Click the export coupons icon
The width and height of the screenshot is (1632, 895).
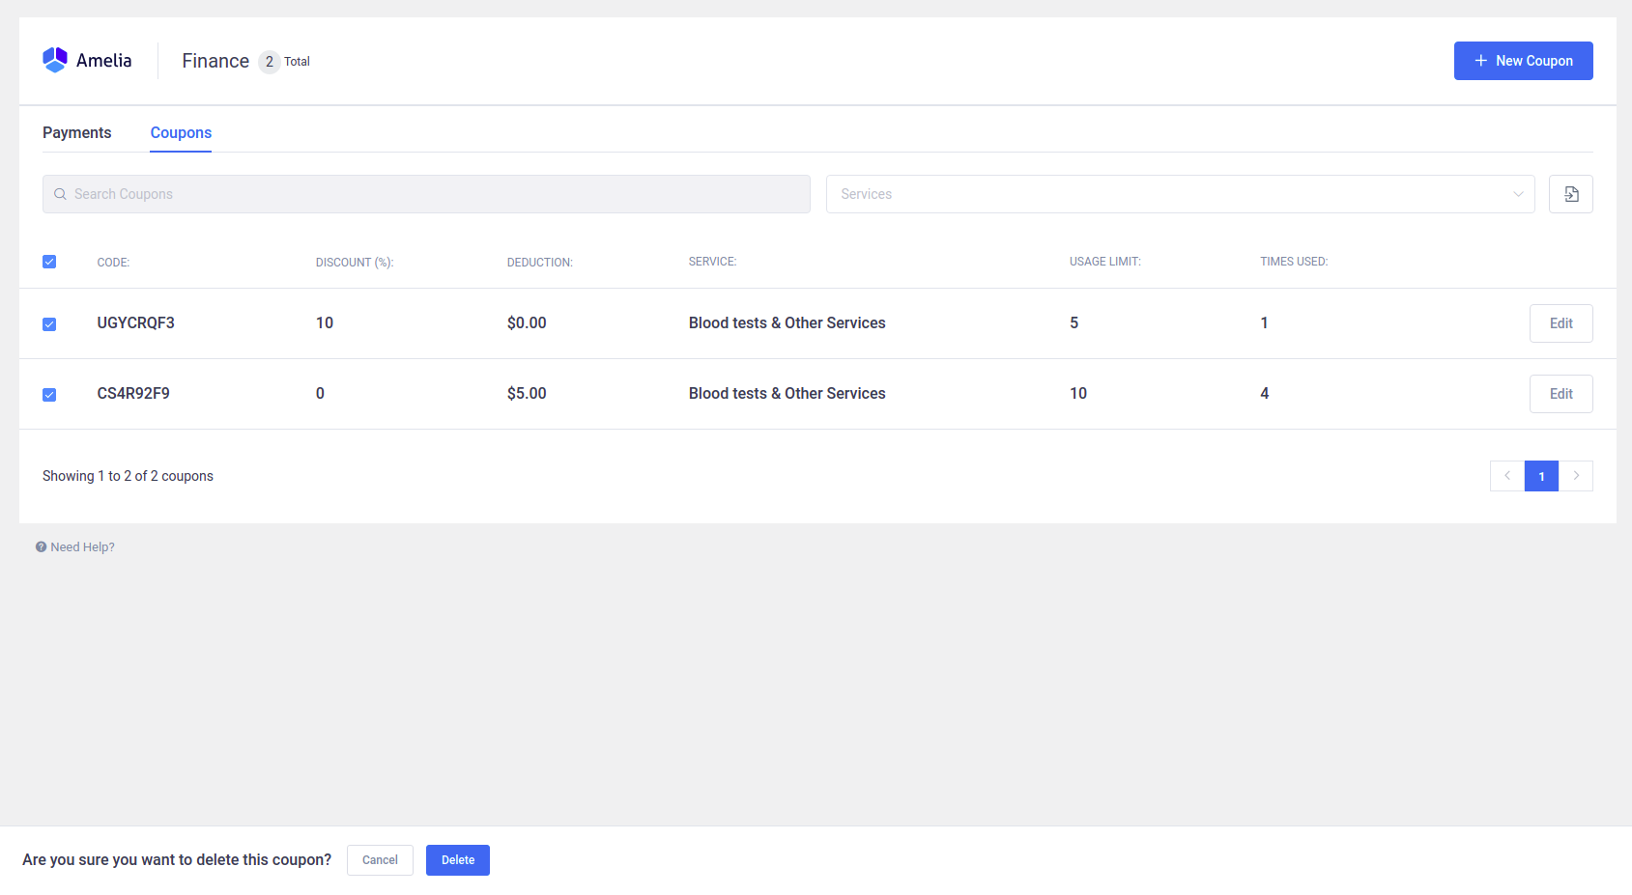coord(1570,194)
